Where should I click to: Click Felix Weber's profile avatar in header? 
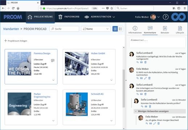153,17
